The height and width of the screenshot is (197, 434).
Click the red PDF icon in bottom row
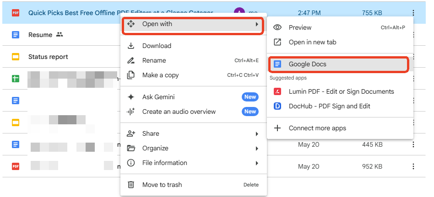[x=16, y=166]
